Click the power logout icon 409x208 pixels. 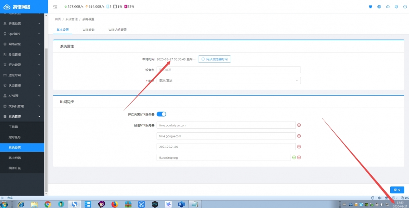[x=405, y=7]
